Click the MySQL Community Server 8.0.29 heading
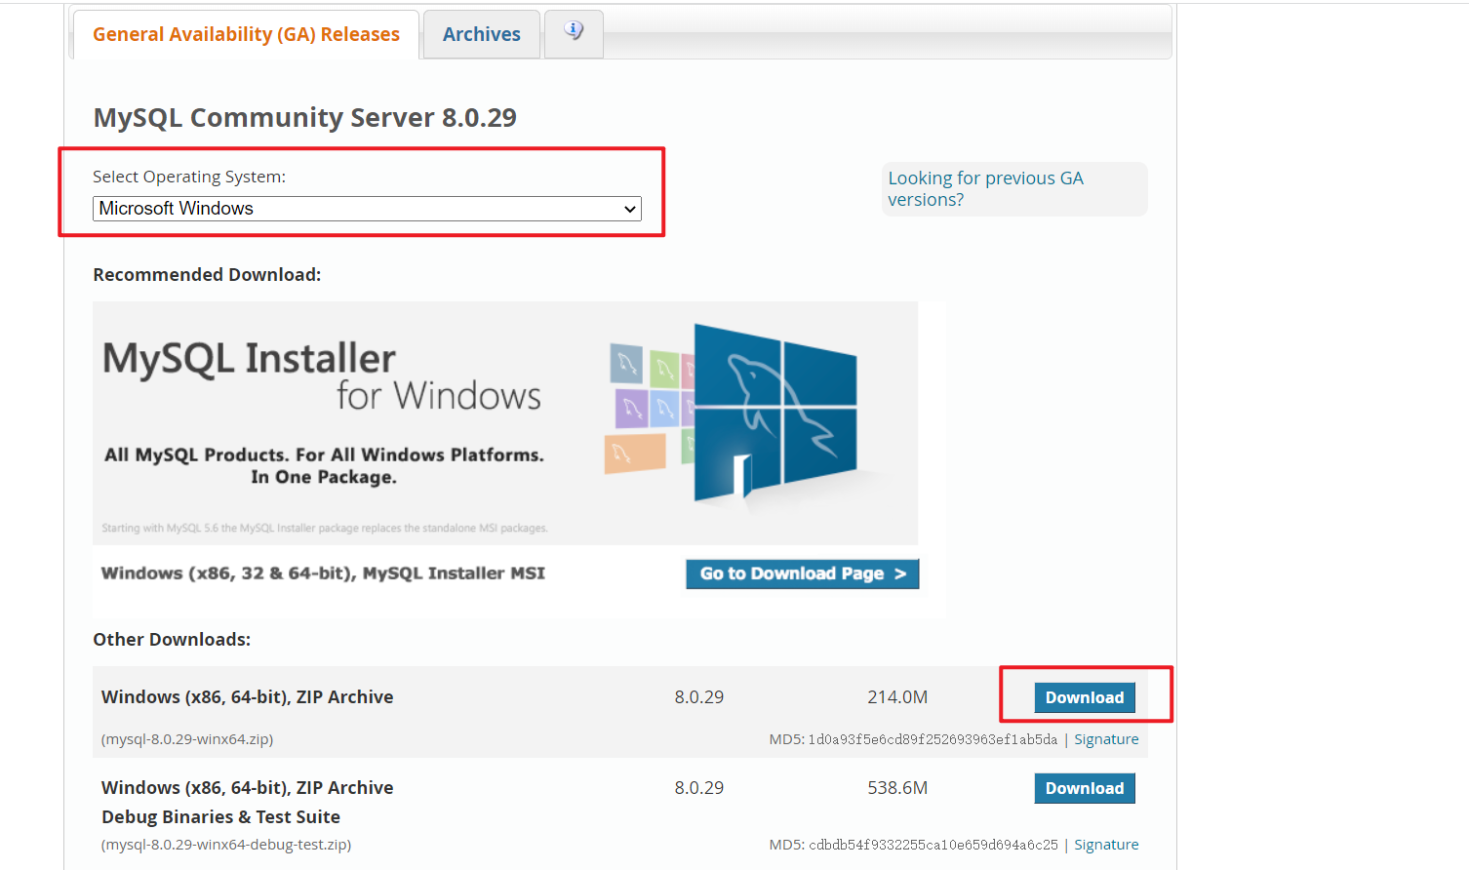This screenshot has height=870, width=1469. pyautogui.click(x=304, y=118)
